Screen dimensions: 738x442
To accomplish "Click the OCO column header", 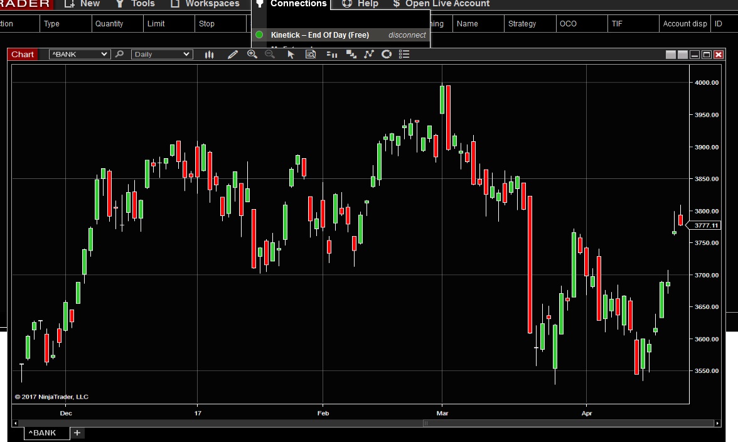I will [581, 23].
